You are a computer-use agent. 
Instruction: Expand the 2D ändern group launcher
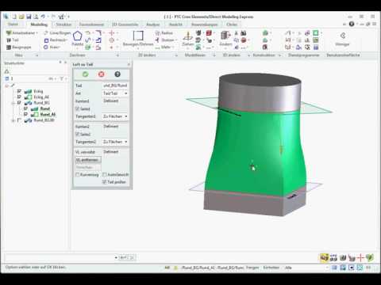pyautogui.click(x=176, y=55)
